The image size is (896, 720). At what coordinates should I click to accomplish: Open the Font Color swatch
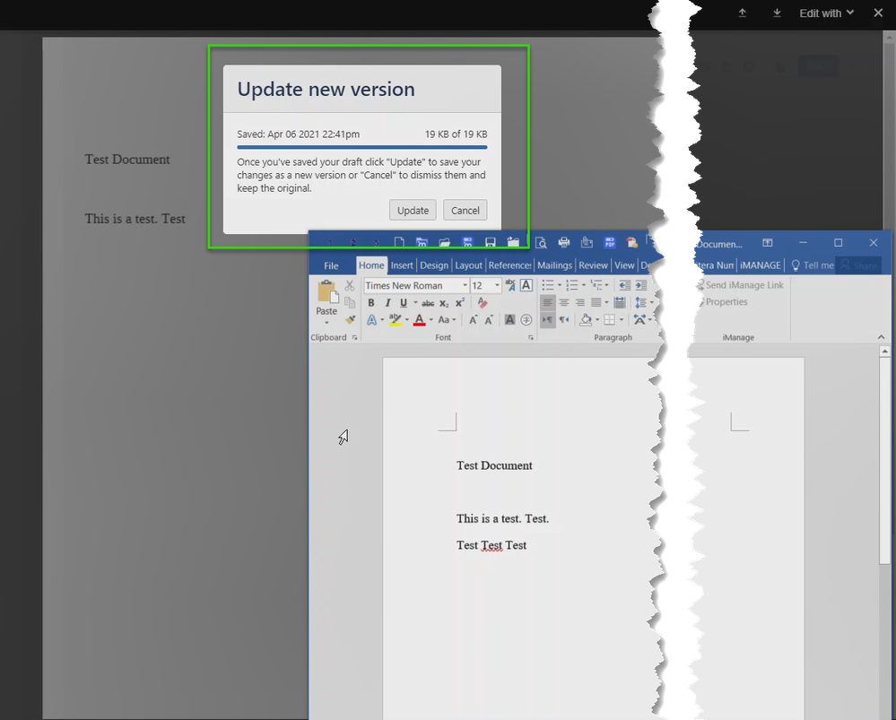(x=420, y=319)
